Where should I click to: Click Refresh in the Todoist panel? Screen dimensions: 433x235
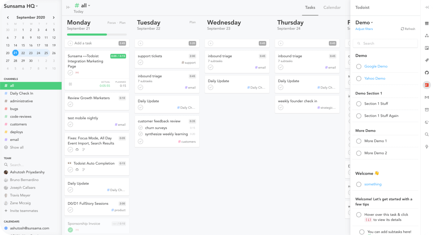(x=408, y=29)
